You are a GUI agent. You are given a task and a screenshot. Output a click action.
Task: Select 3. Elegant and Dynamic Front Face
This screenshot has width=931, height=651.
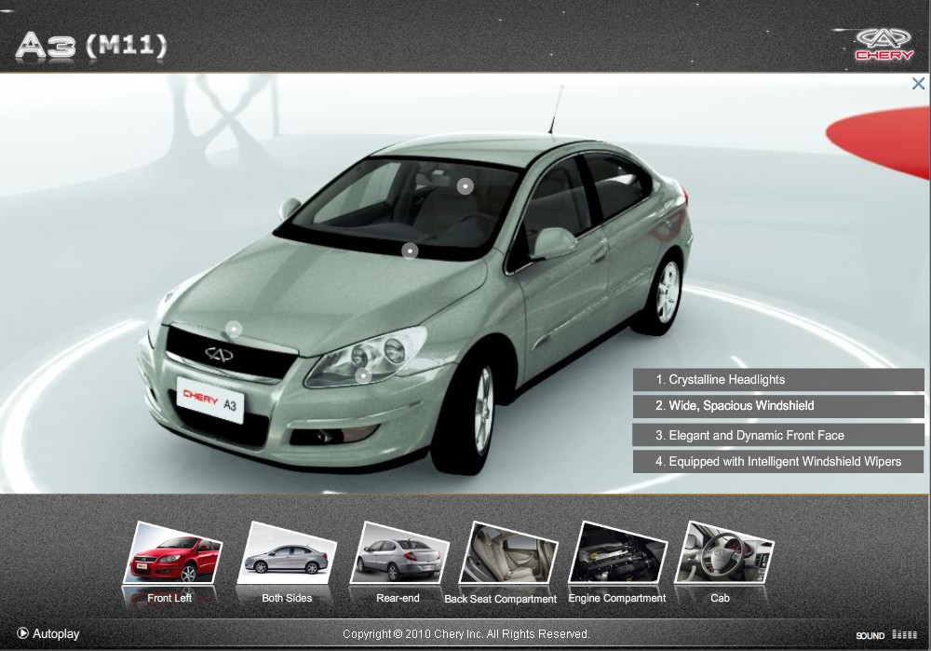pos(777,435)
